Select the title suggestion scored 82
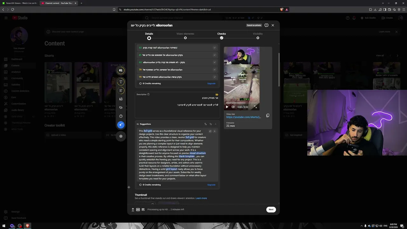The image size is (407, 229). pyautogui.click(x=177, y=48)
